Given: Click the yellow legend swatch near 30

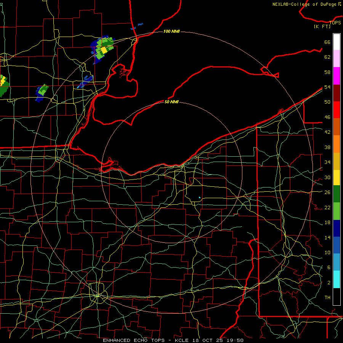Looking at the screenshot, I should click(337, 178).
